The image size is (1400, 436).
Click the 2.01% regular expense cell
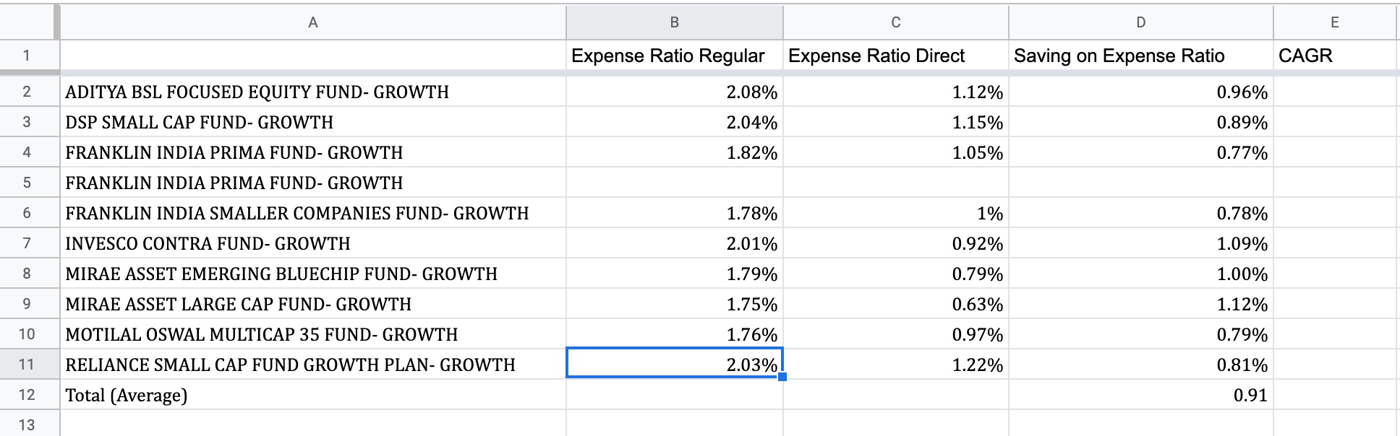click(674, 243)
